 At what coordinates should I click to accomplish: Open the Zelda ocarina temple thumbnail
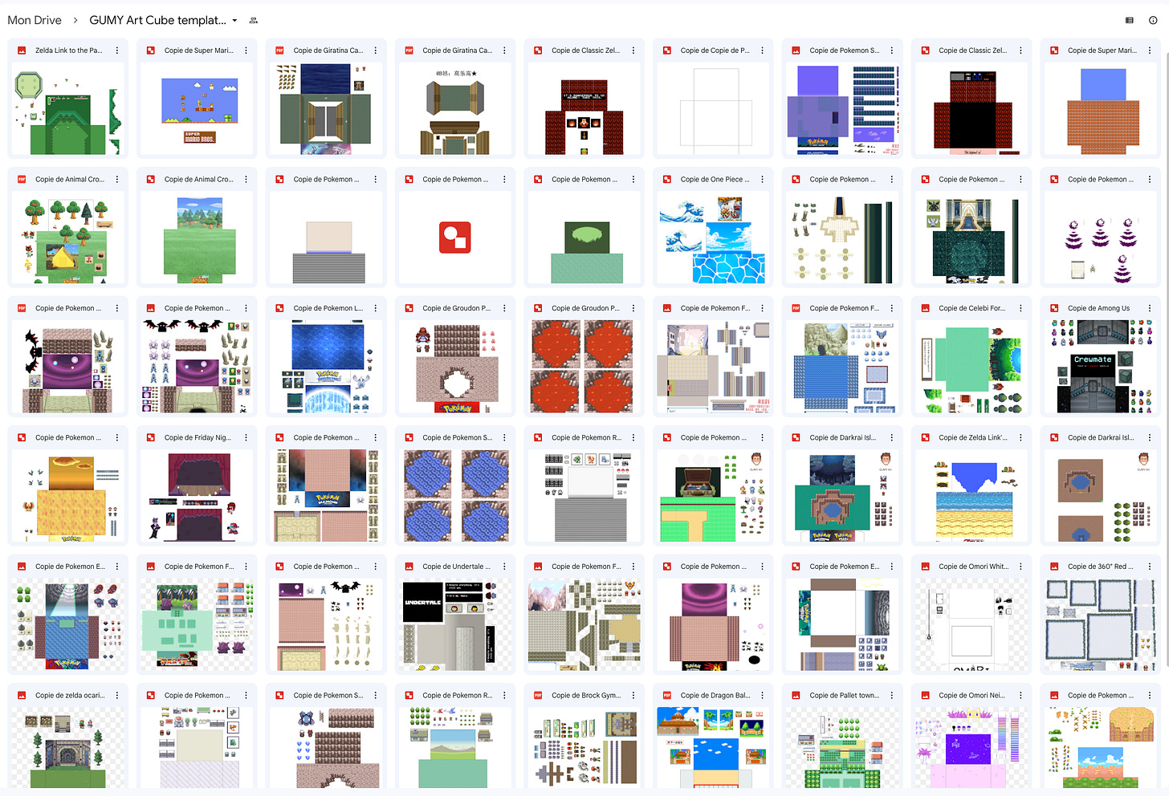click(68, 747)
